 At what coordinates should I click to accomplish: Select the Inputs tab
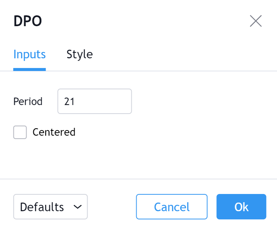tap(30, 55)
